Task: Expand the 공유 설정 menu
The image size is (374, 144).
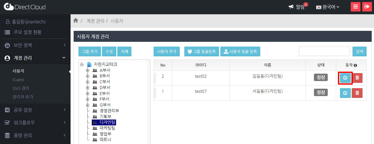Action: click(35, 110)
